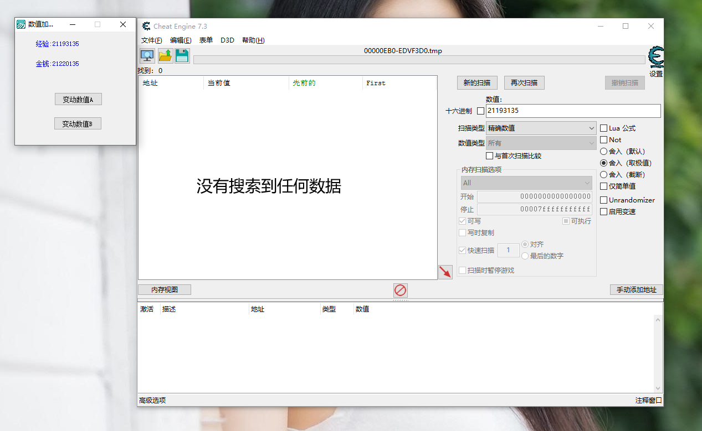Open the memory region All dropdown

pos(526,183)
